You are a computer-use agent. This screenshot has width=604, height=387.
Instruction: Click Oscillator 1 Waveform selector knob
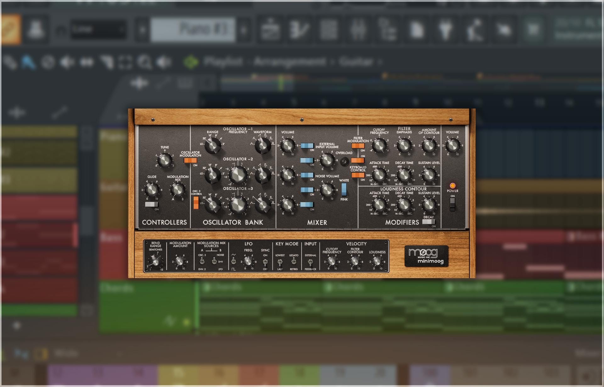263,145
